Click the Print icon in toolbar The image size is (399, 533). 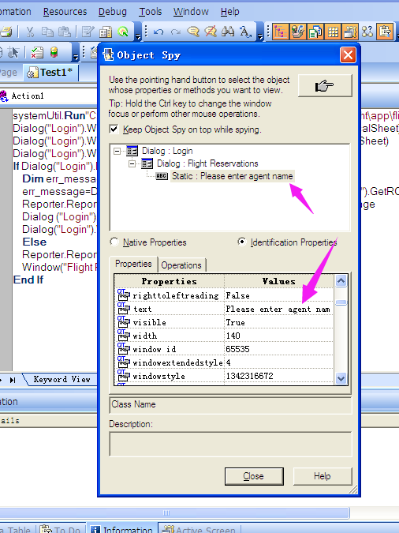coord(6,32)
